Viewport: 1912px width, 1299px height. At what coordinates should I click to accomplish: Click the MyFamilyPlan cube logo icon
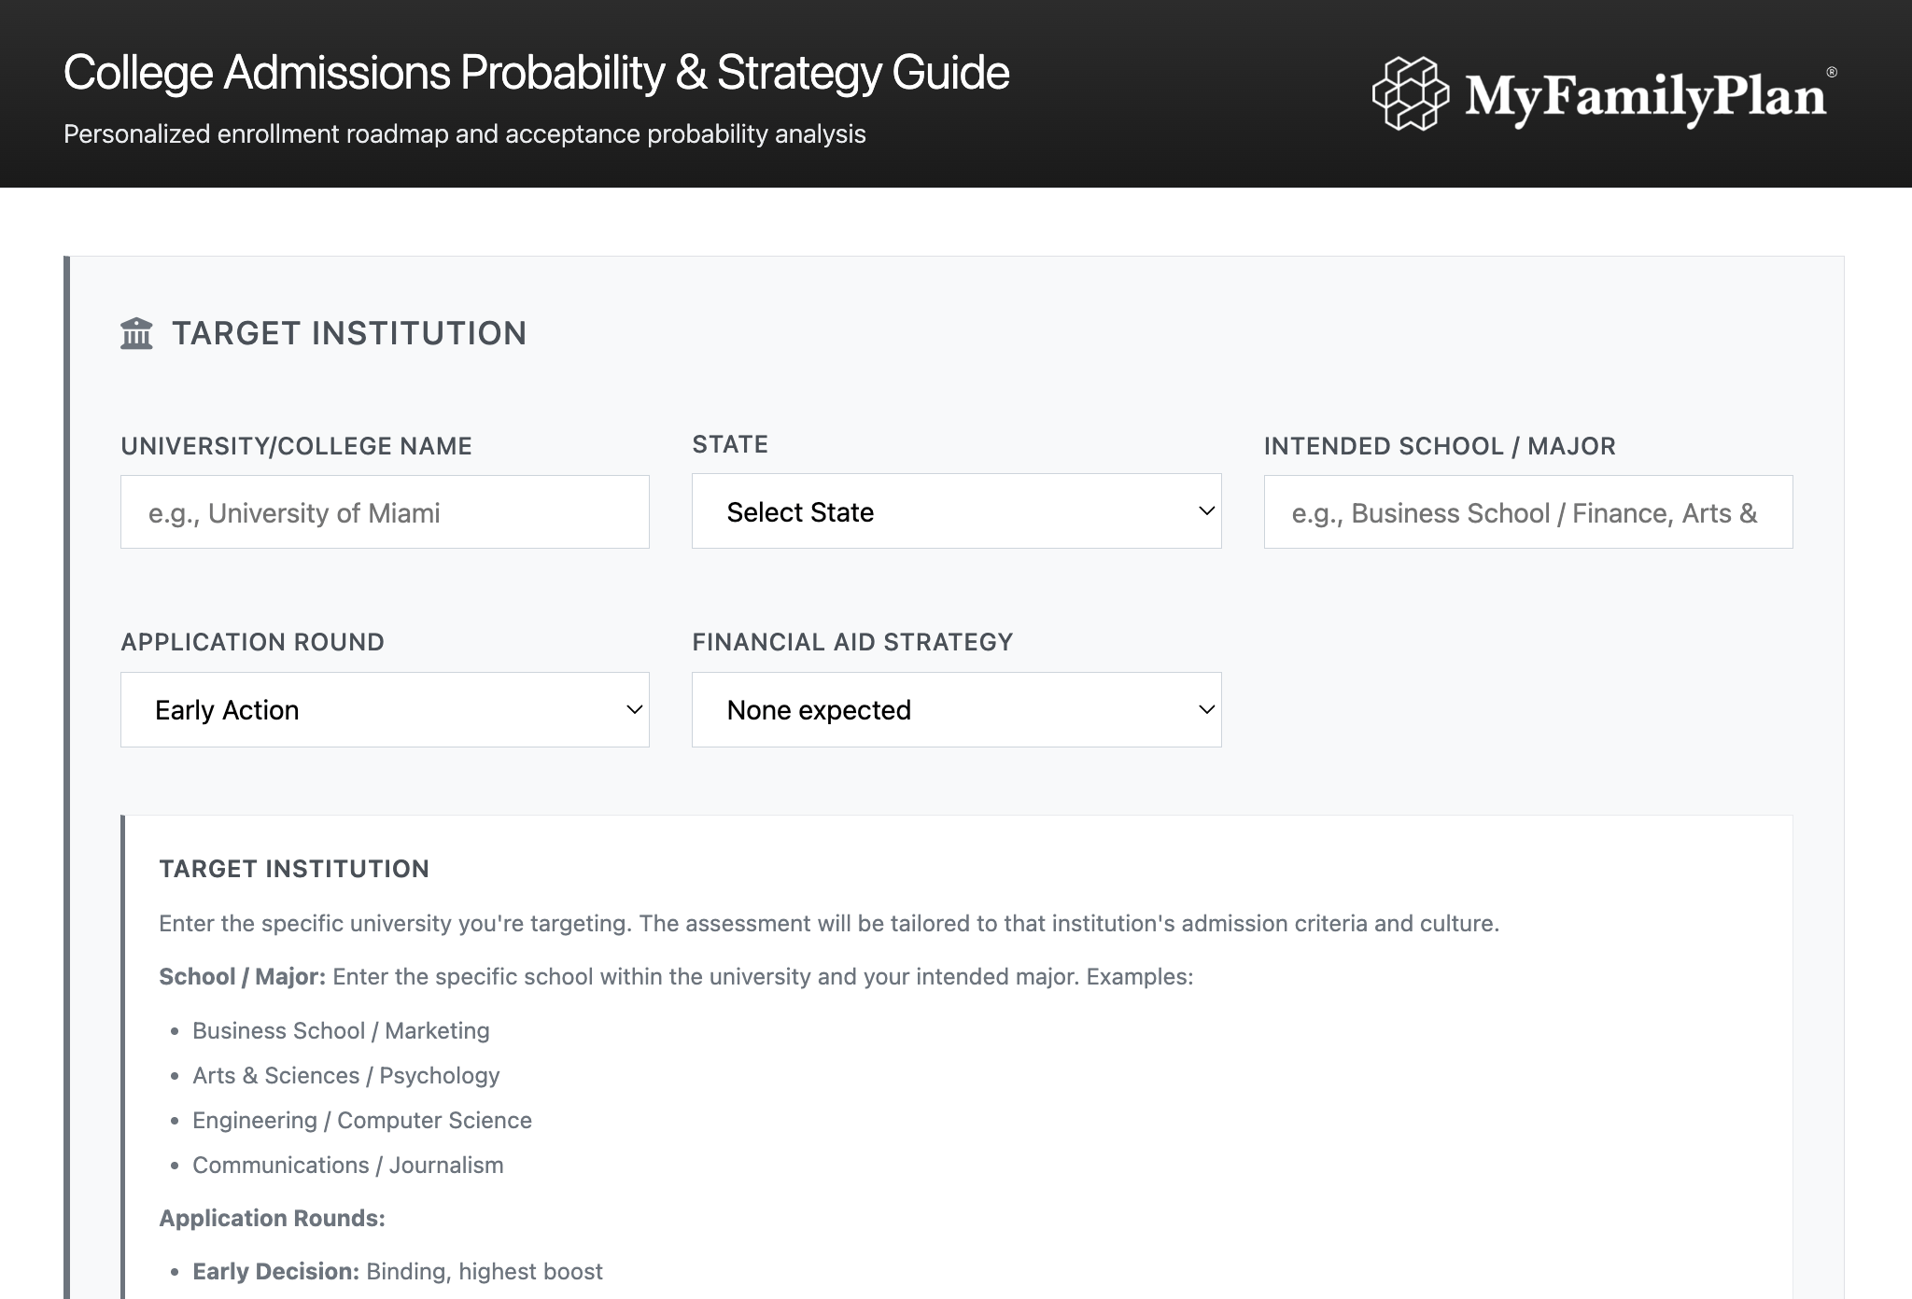click(1411, 93)
